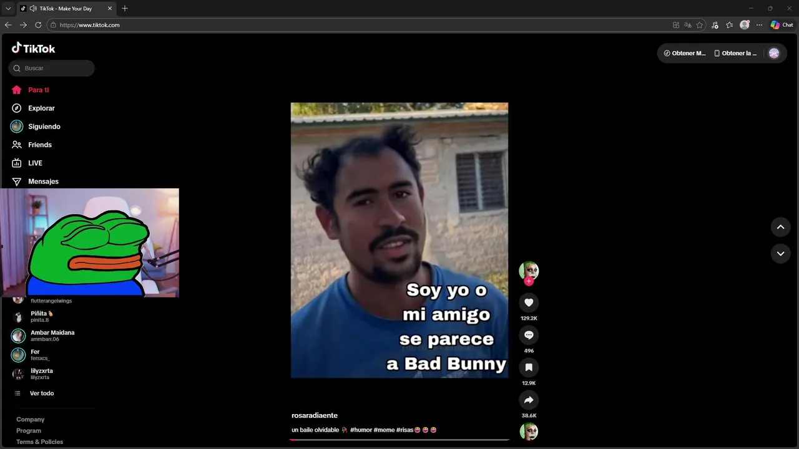799x449 pixels.
Task: Seek on the video progress bar
Action: pyautogui.click(x=399, y=440)
